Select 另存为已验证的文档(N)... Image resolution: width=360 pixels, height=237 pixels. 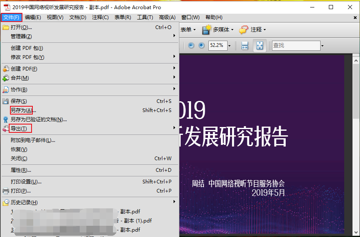[x=90, y=119]
